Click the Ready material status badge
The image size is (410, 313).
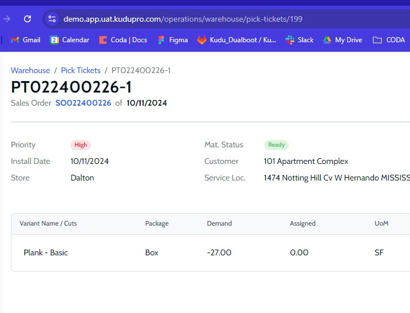point(276,145)
